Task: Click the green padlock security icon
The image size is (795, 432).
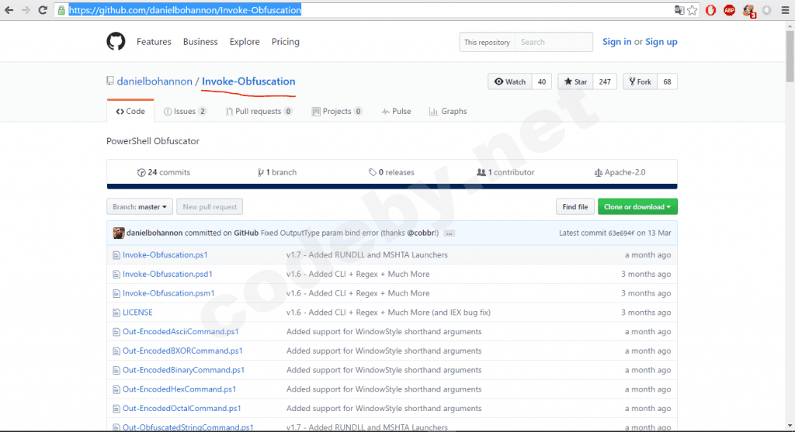Action: coord(61,10)
